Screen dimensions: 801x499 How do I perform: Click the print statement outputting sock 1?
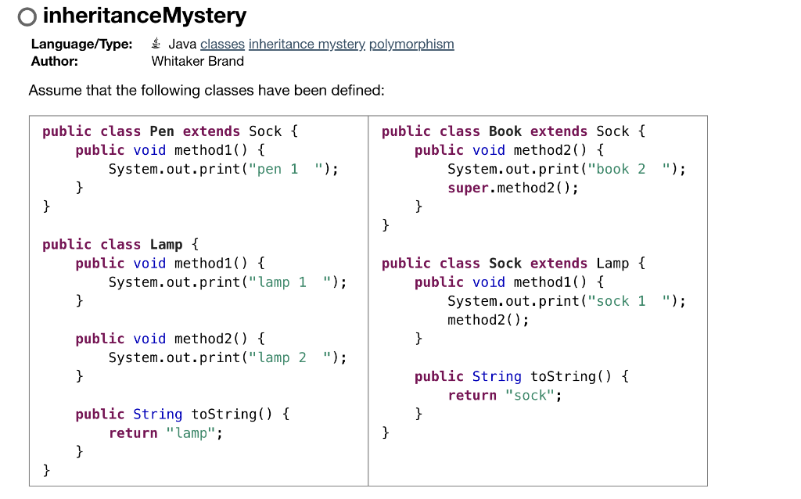coord(566,300)
